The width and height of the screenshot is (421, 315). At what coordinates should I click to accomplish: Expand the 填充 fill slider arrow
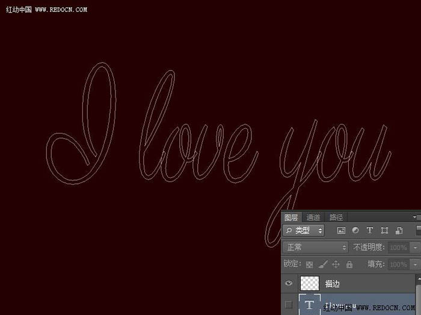[415, 265]
